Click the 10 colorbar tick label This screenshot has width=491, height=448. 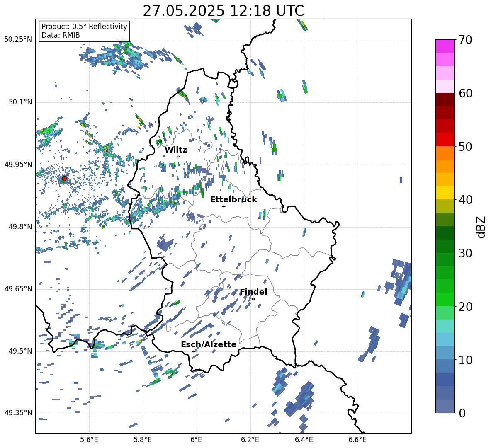[x=465, y=360]
